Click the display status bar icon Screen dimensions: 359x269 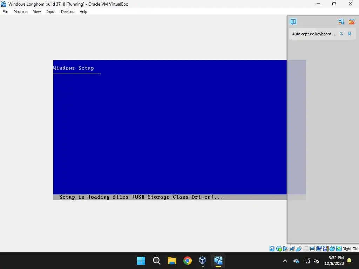312,249
